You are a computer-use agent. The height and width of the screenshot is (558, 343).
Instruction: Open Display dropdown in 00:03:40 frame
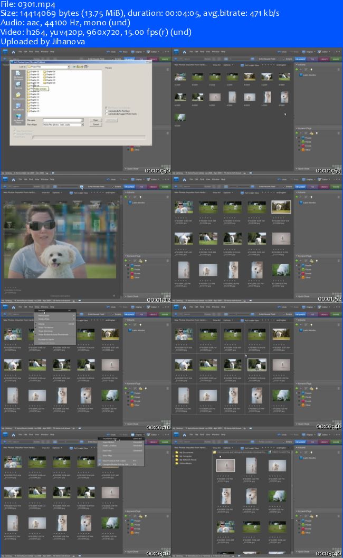309,435
